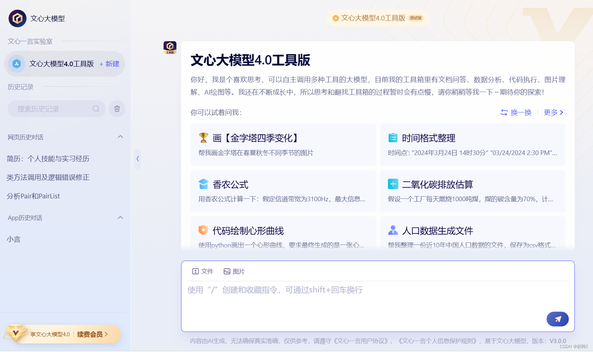
Task: Collapse the App历史对话 section
Action: click(x=121, y=217)
